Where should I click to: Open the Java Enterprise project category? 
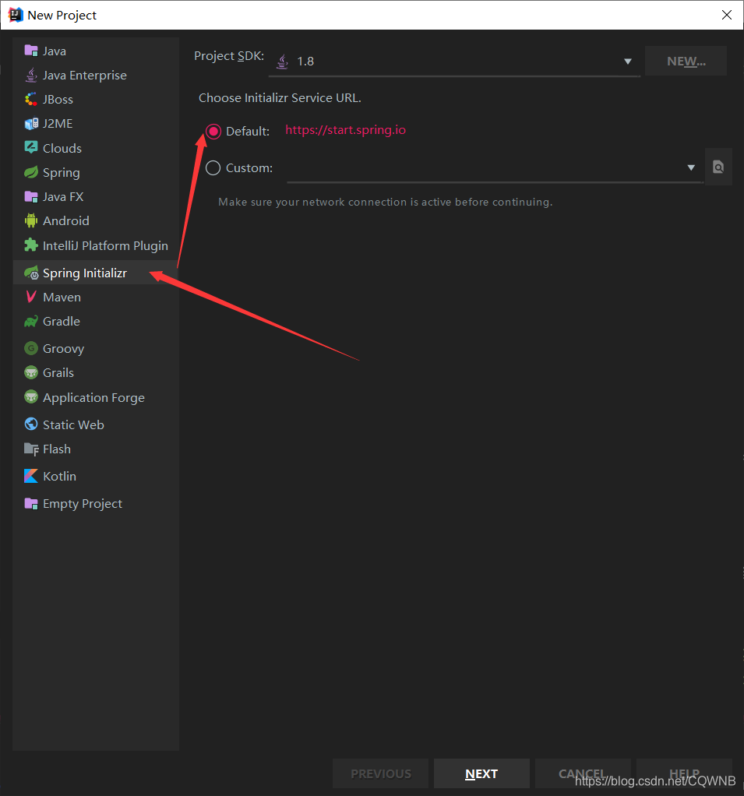(x=96, y=75)
